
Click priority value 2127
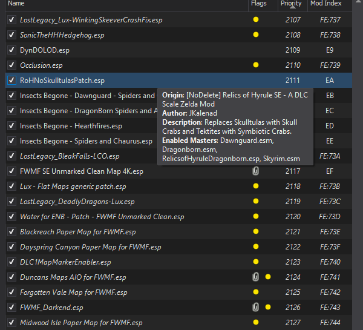pos(293,322)
